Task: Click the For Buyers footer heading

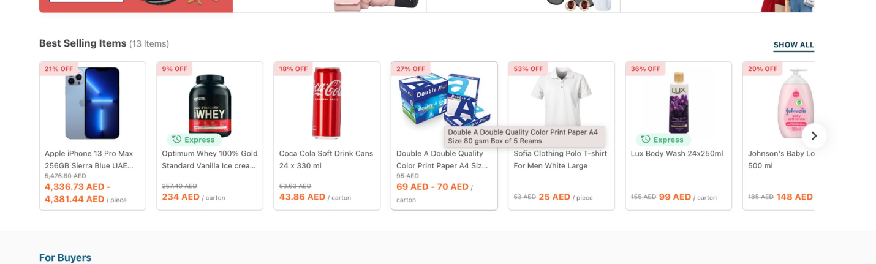Action: tap(65, 258)
